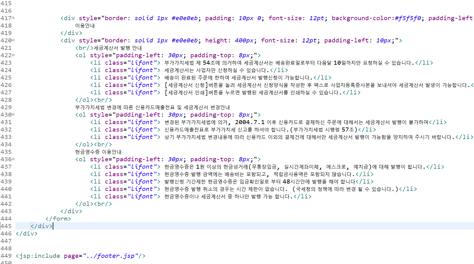Click the highlighted "</div>" on line 445

[x=42, y=226]
